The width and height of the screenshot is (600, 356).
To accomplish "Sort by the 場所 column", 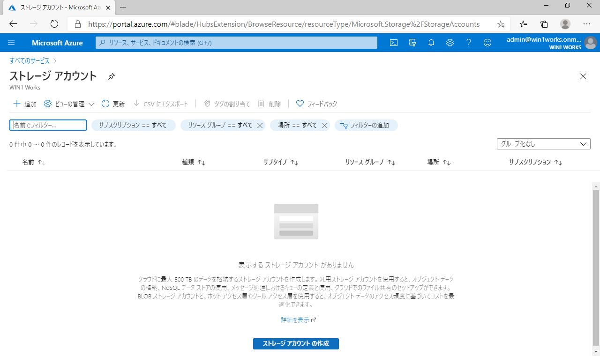I will click(x=439, y=162).
